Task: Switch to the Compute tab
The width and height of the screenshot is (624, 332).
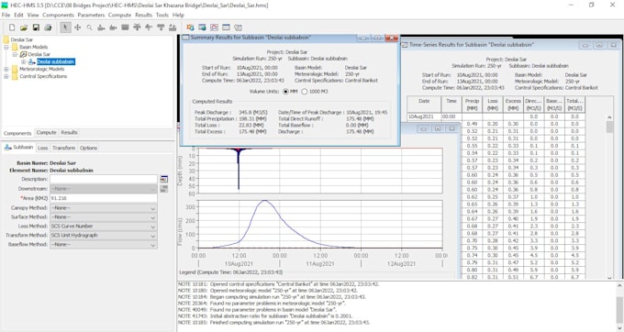Action: coord(46,133)
